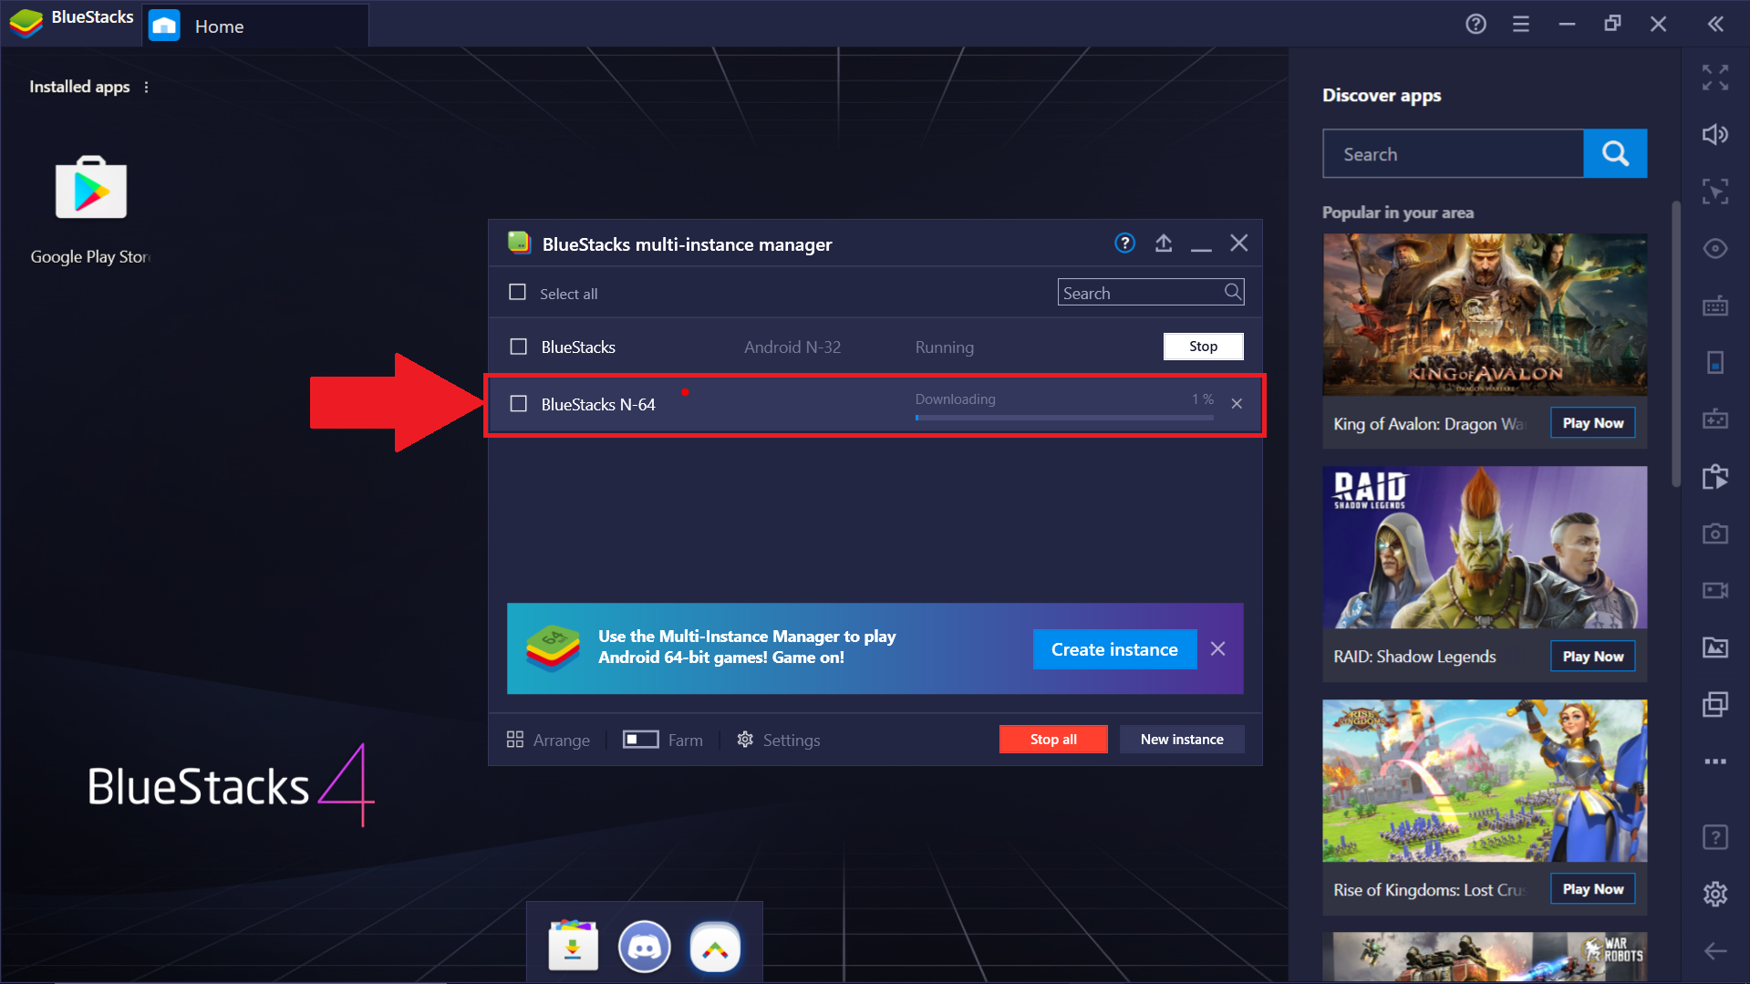Play Now for King of Avalon
The height and width of the screenshot is (984, 1750).
tap(1593, 423)
